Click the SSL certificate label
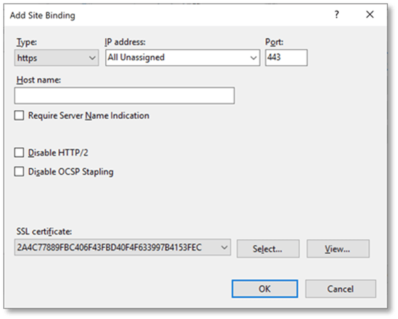 point(43,231)
